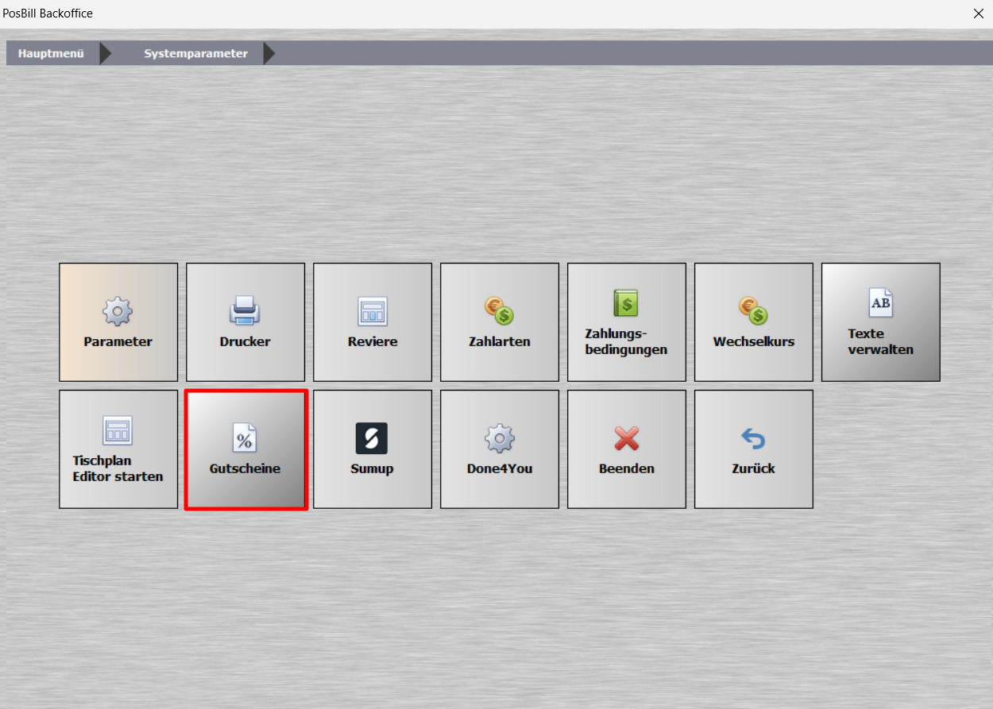Open the Wechselkurs exchange rate tile
The width and height of the screenshot is (993, 709).
click(x=754, y=322)
